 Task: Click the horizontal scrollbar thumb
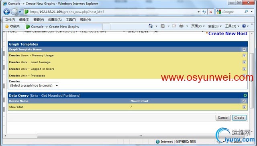pos(141,136)
